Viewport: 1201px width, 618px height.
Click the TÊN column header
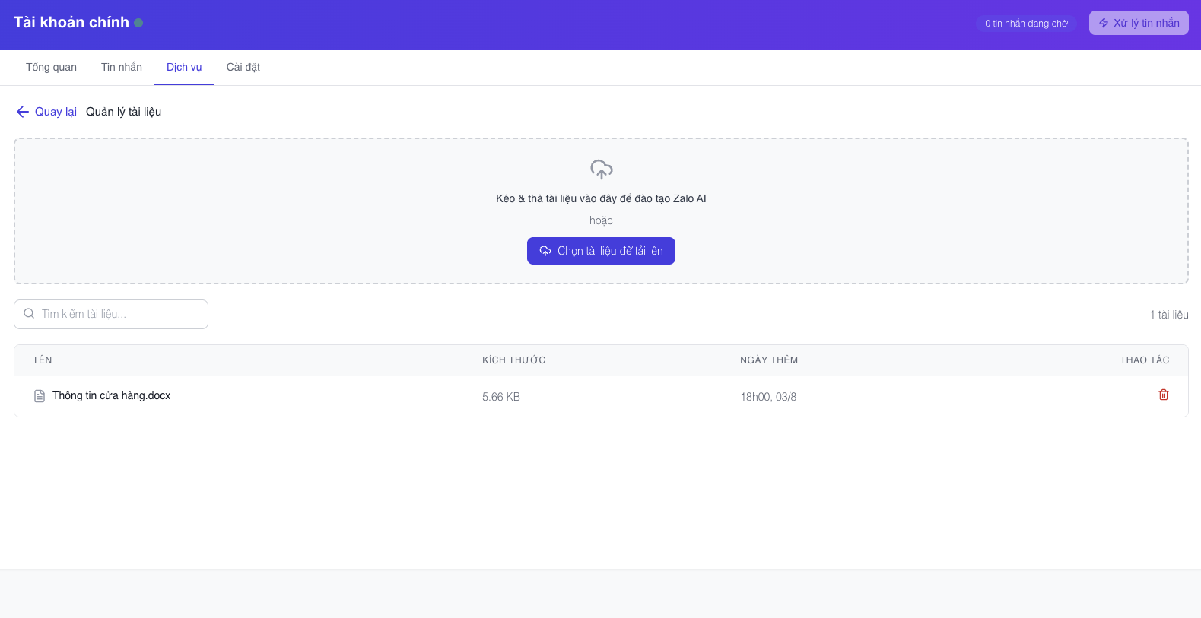click(x=43, y=360)
